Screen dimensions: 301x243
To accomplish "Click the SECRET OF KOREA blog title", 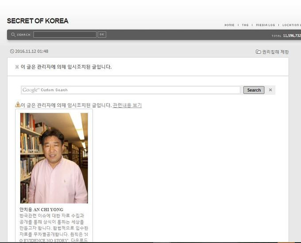I will pos(38,21).
